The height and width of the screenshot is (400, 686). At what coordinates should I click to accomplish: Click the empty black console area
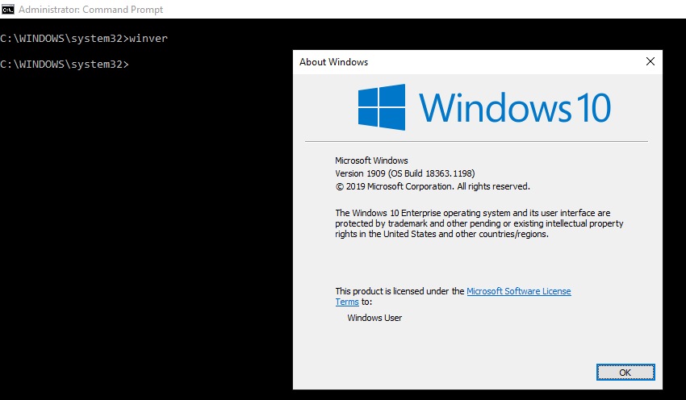click(x=145, y=242)
